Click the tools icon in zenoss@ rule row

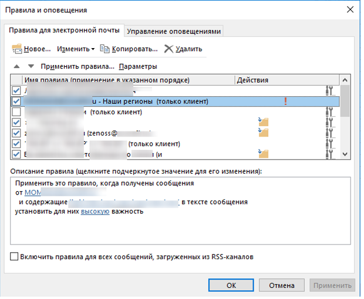pos(329,133)
